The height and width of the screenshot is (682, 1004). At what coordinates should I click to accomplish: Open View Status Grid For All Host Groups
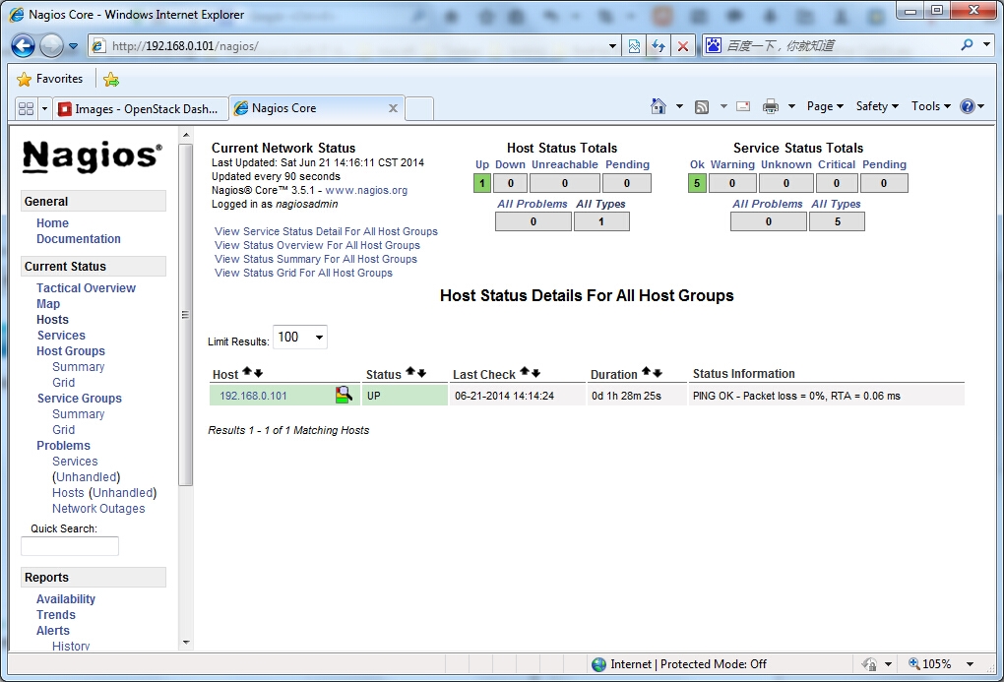(303, 273)
